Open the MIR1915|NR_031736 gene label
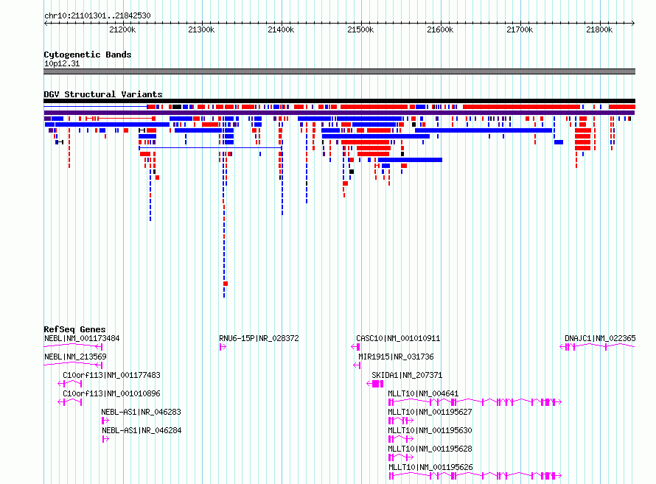This screenshot has width=656, height=484. coord(396,357)
